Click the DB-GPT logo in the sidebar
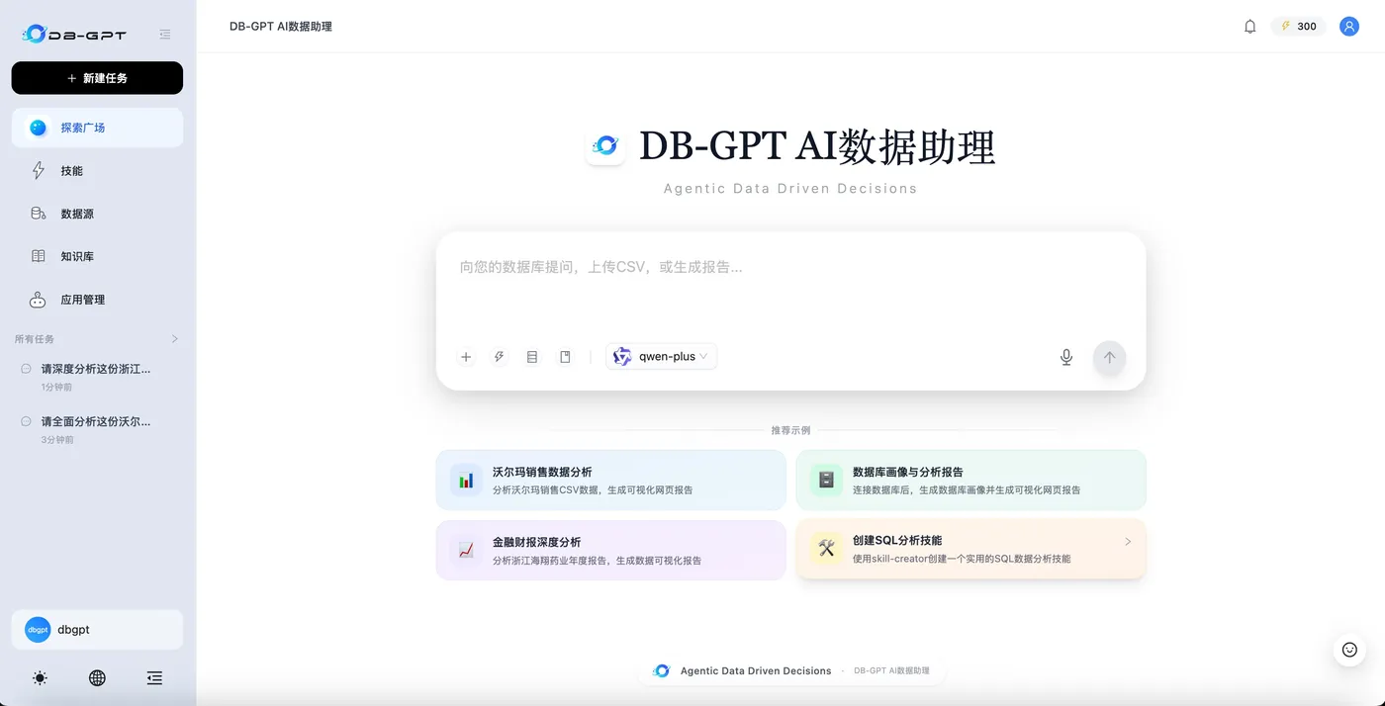The width and height of the screenshot is (1385, 706). 74,34
